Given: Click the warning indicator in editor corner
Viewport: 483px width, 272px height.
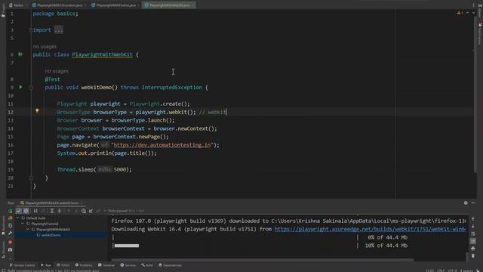Looking at the screenshot, I should (x=460, y=13).
